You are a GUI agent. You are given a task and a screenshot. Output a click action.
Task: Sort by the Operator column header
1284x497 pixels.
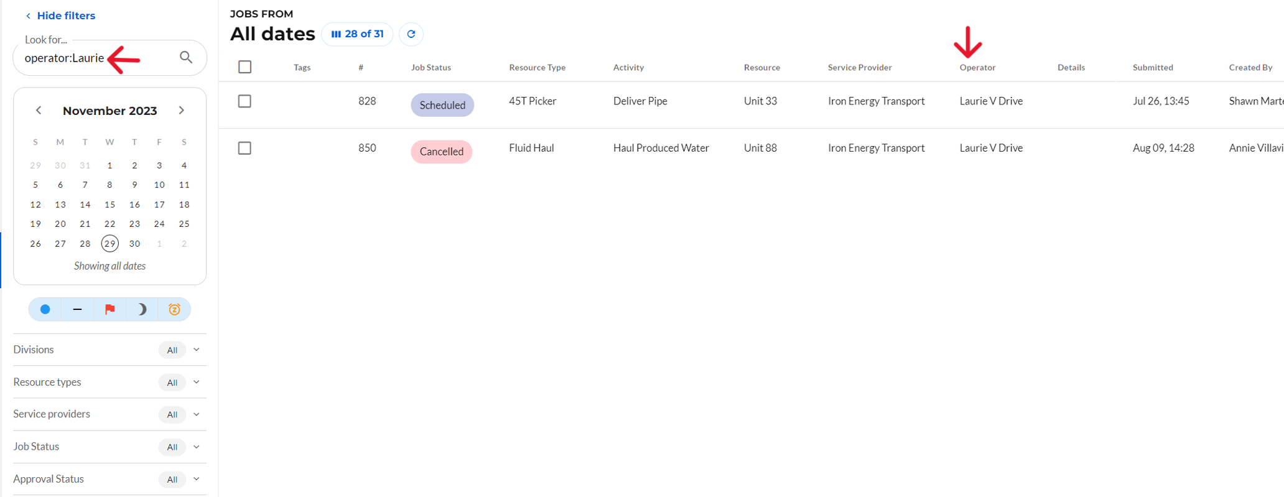[977, 68]
